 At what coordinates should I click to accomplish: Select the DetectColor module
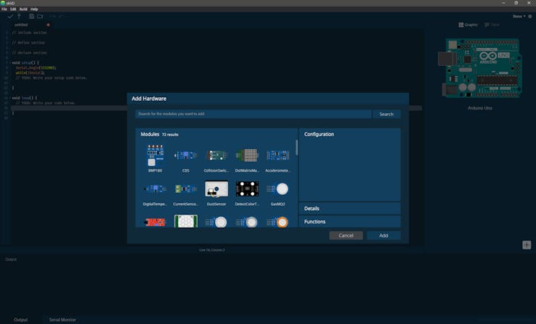pyautogui.click(x=247, y=189)
